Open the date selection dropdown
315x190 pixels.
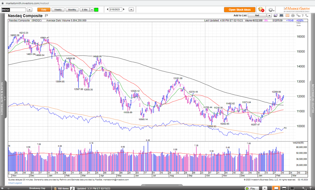click(131, 9)
